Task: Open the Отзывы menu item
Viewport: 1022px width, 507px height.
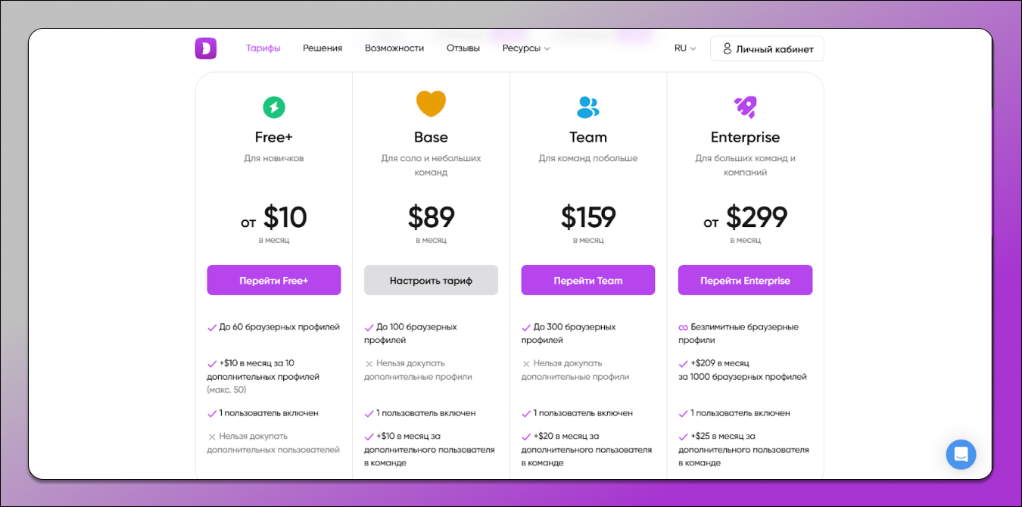Action: click(x=463, y=48)
